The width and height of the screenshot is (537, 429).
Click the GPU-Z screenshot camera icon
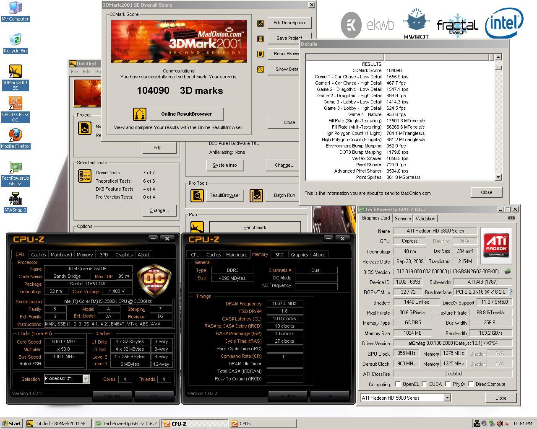pos(511,217)
